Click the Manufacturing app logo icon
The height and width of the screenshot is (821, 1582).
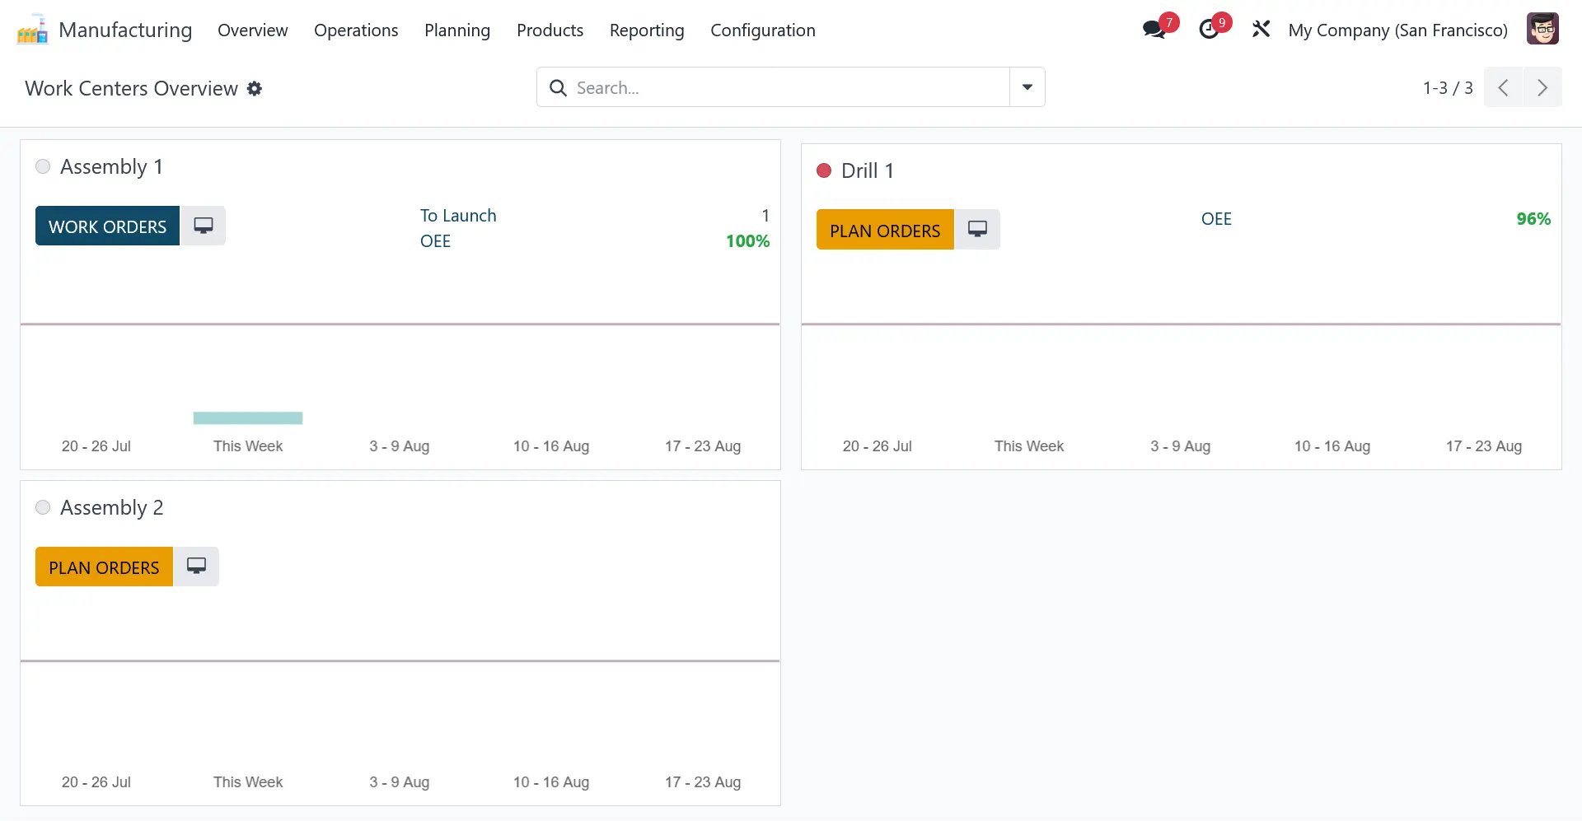click(32, 30)
